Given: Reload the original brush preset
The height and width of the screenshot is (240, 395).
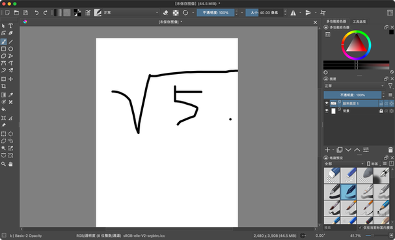Looking at the screenshot, I should (185, 12).
